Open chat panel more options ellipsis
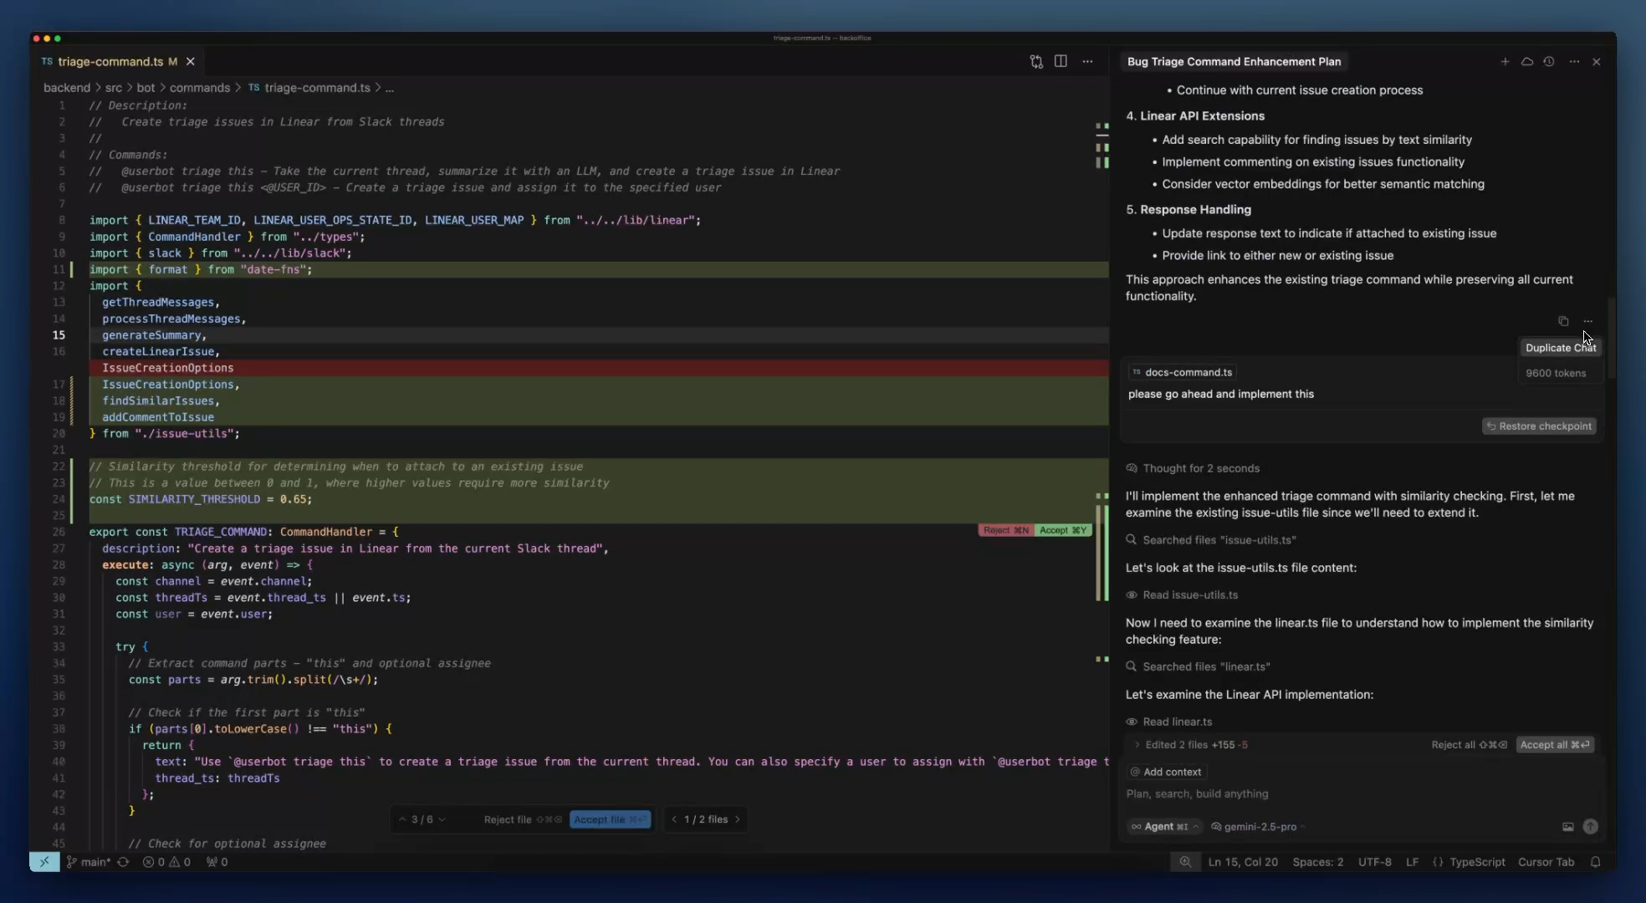The height and width of the screenshot is (903, 1646). tap(1574, 62)
